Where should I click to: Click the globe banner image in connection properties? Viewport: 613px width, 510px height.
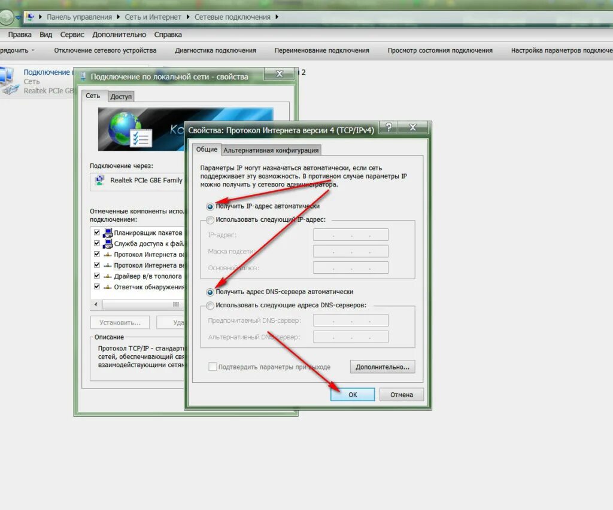(141, 129)
